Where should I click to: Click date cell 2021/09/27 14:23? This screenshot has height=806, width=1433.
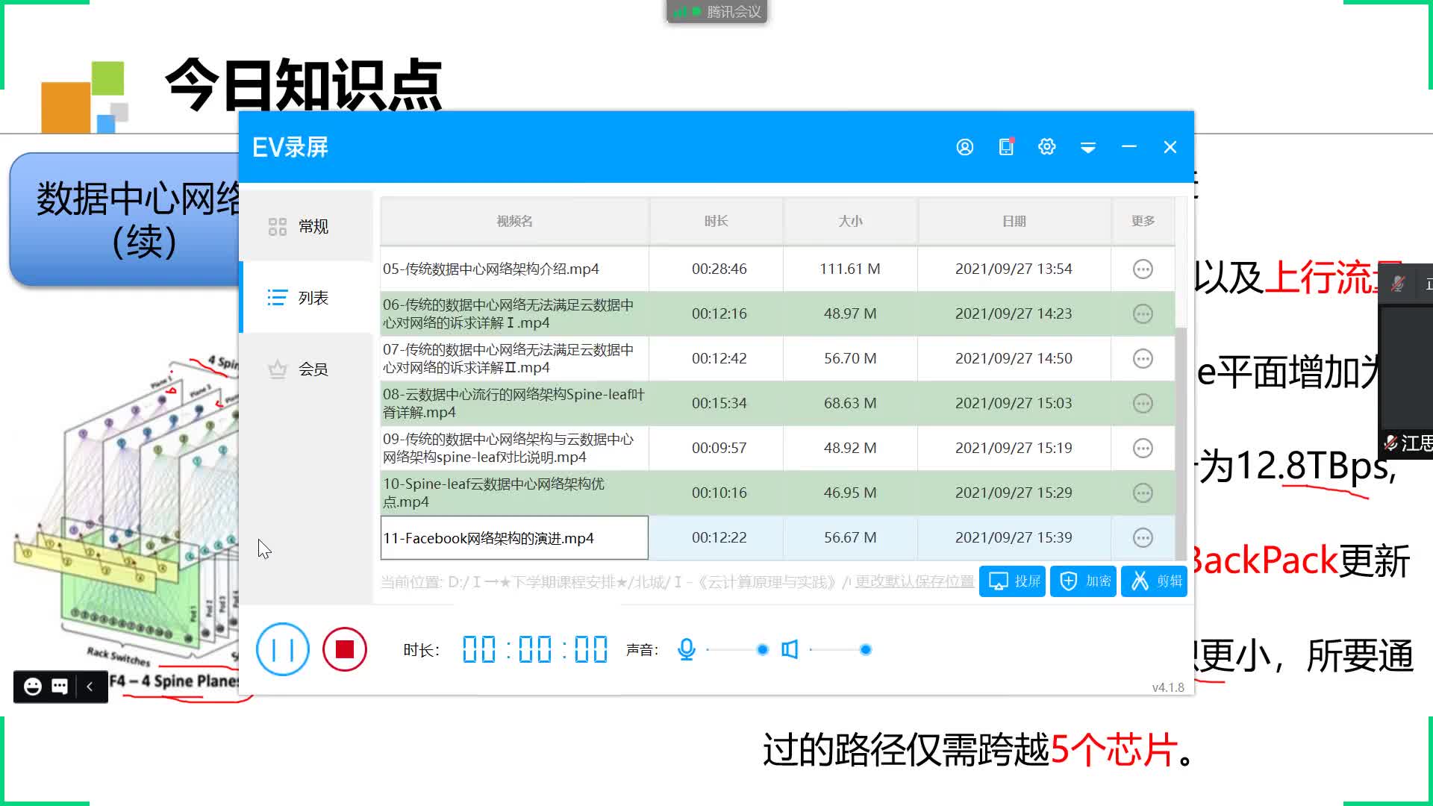1014,313
